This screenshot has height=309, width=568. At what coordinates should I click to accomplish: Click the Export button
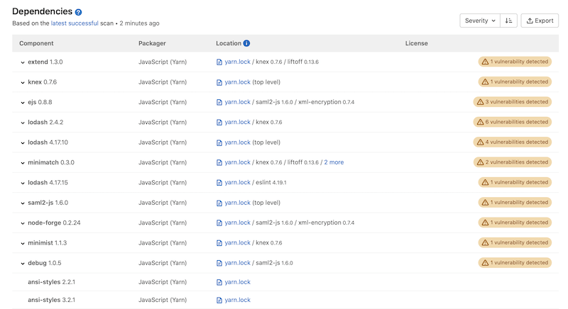[540, 21]
